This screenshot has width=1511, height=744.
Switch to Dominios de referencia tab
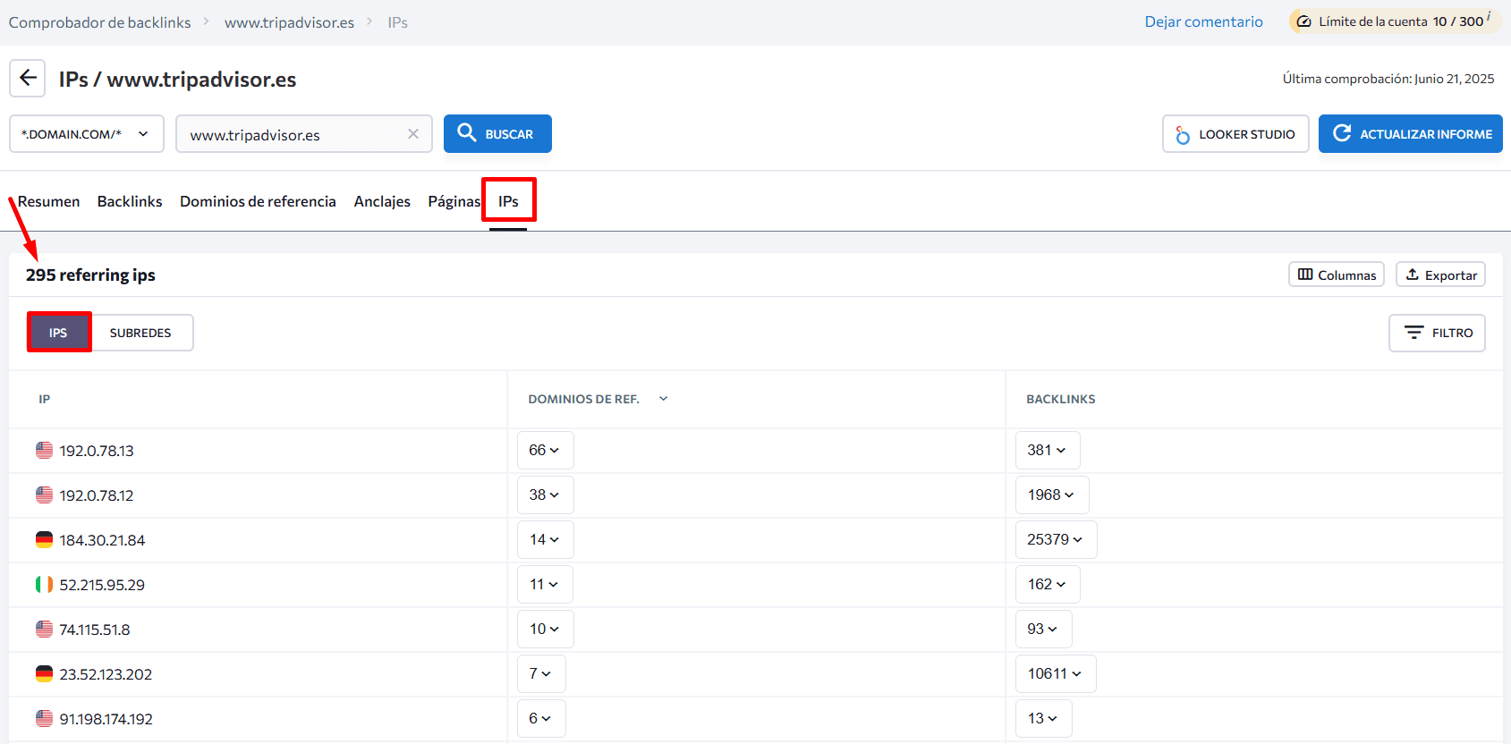point(258,201)
